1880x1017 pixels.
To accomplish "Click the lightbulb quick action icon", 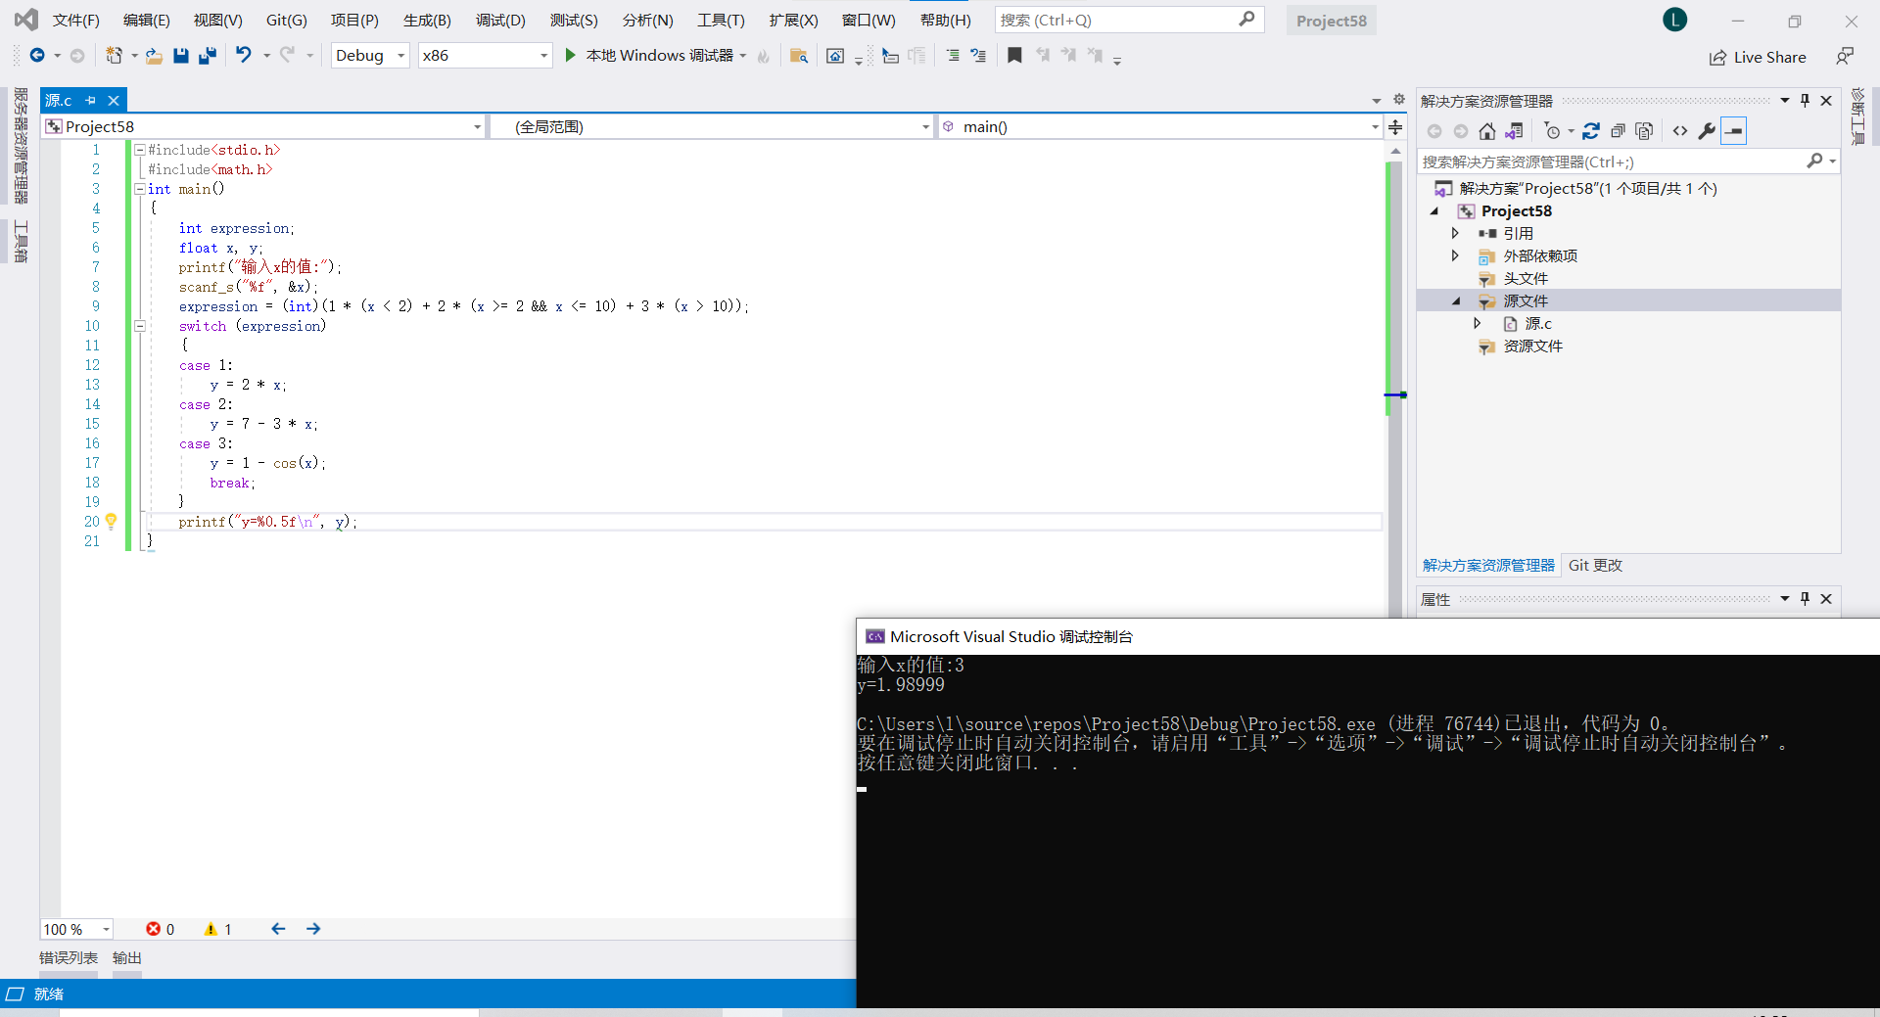I will point(111,522).
